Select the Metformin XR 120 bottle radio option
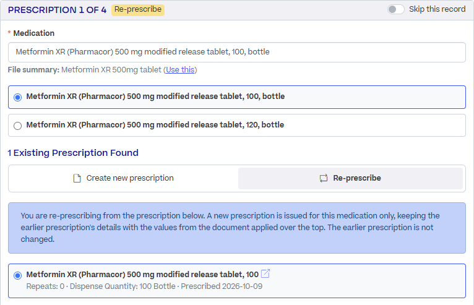This screenshot has height=305, width=474. click(17, 126)
